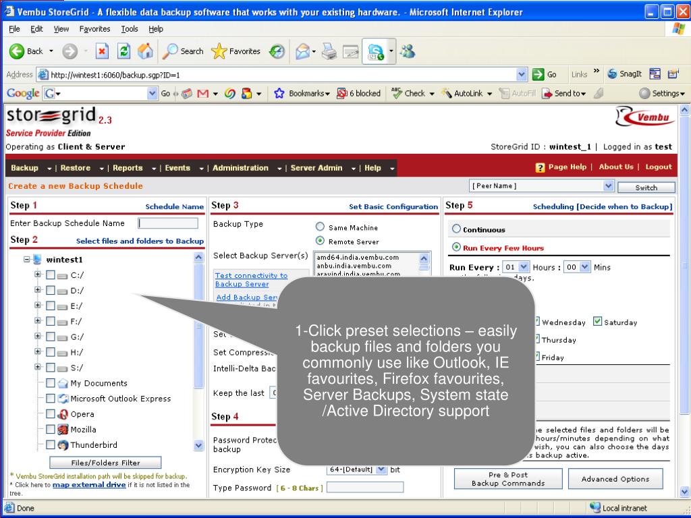
Task: Click the Pre & Post Backup Commands button
Action: coord(508,479)
